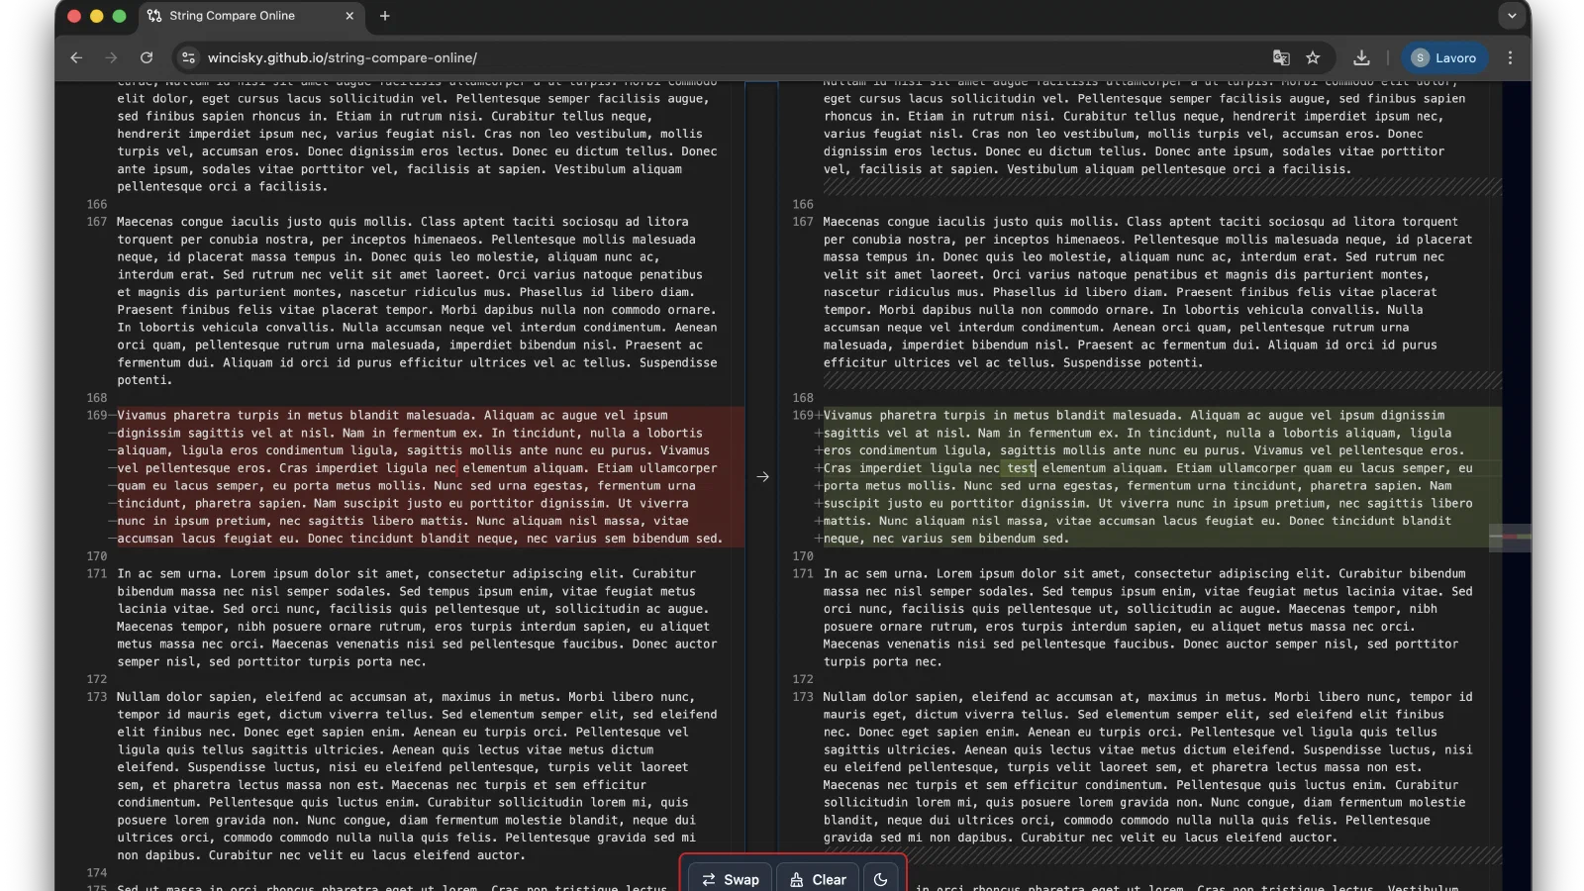This screenshot has height=891, width=1584.
Task: Bookmark this page with the star icon
Action: click(x=1313, y=58)
